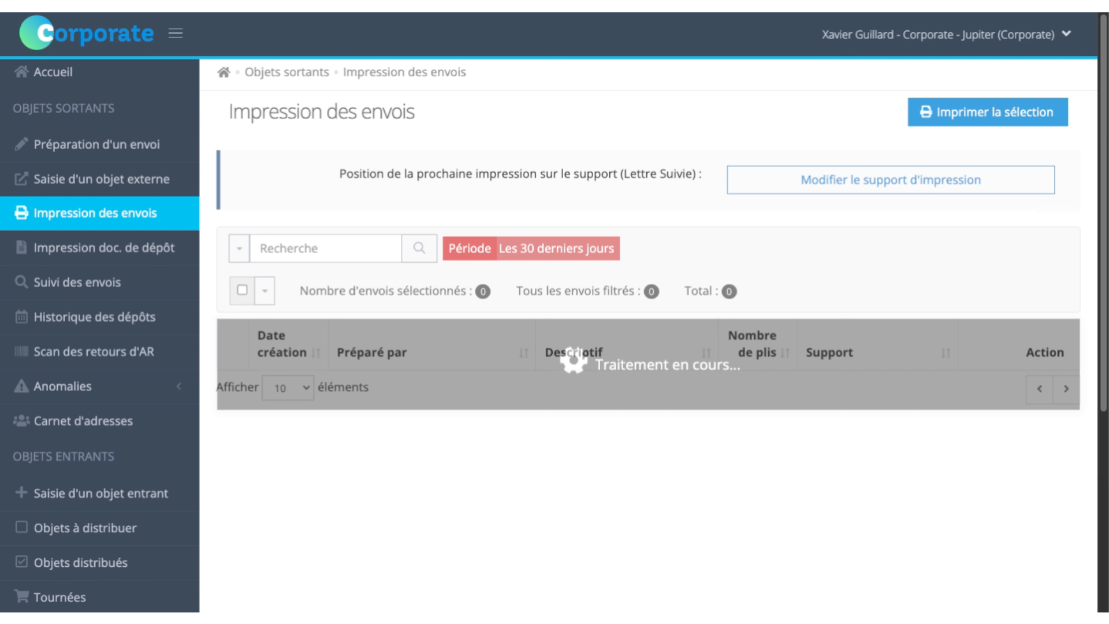The image size is (1109, 624).
Task: Open Suivi des envois
Action: [x=99, y=283]
